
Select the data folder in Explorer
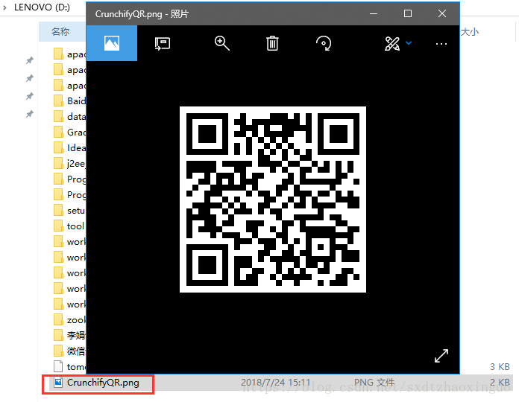(77, 117)
